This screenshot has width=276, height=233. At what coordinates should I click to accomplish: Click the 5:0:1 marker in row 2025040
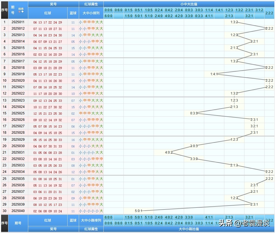[x=139, y=211]
